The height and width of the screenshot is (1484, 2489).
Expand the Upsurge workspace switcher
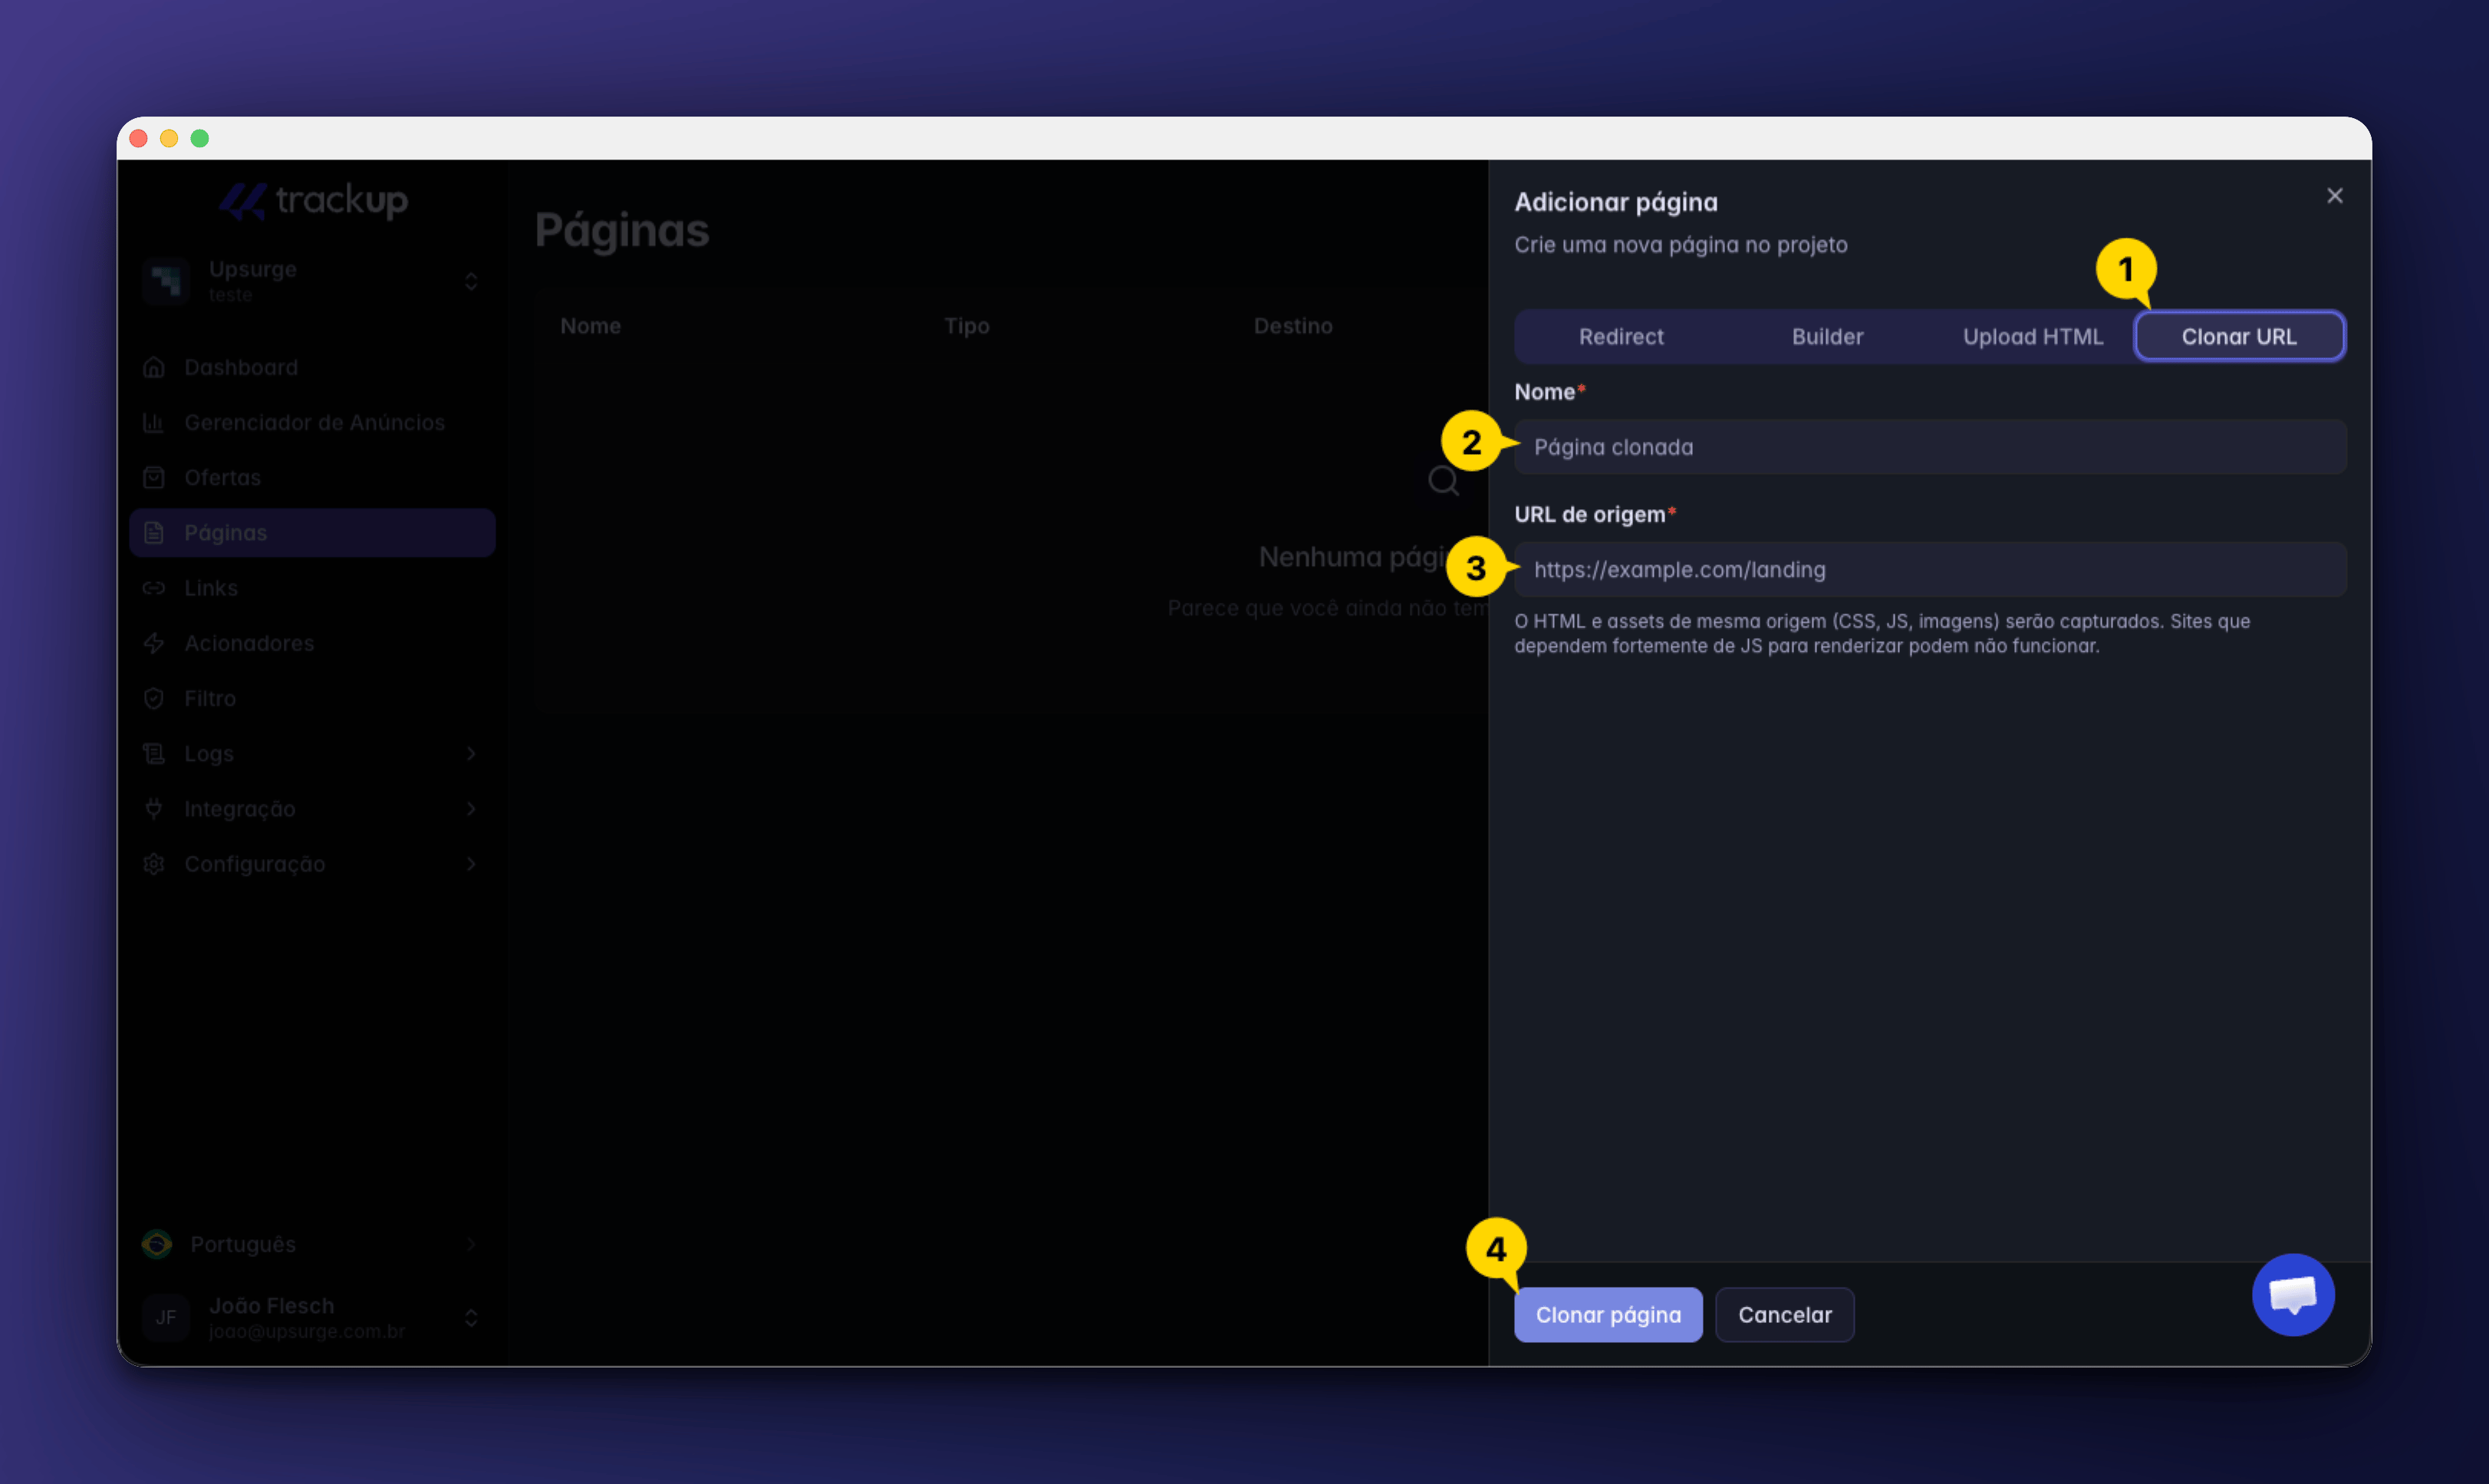point(471,281)
